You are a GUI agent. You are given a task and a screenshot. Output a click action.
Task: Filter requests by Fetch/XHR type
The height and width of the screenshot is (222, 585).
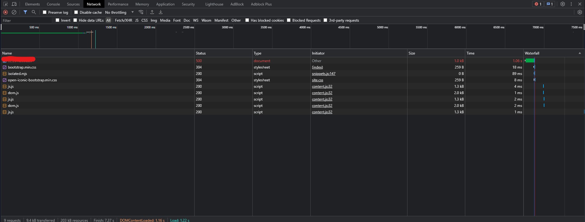tap(123, 20)
